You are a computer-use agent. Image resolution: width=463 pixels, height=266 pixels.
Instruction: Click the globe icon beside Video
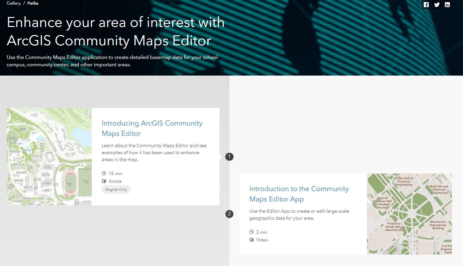click(x=252, y=240)
